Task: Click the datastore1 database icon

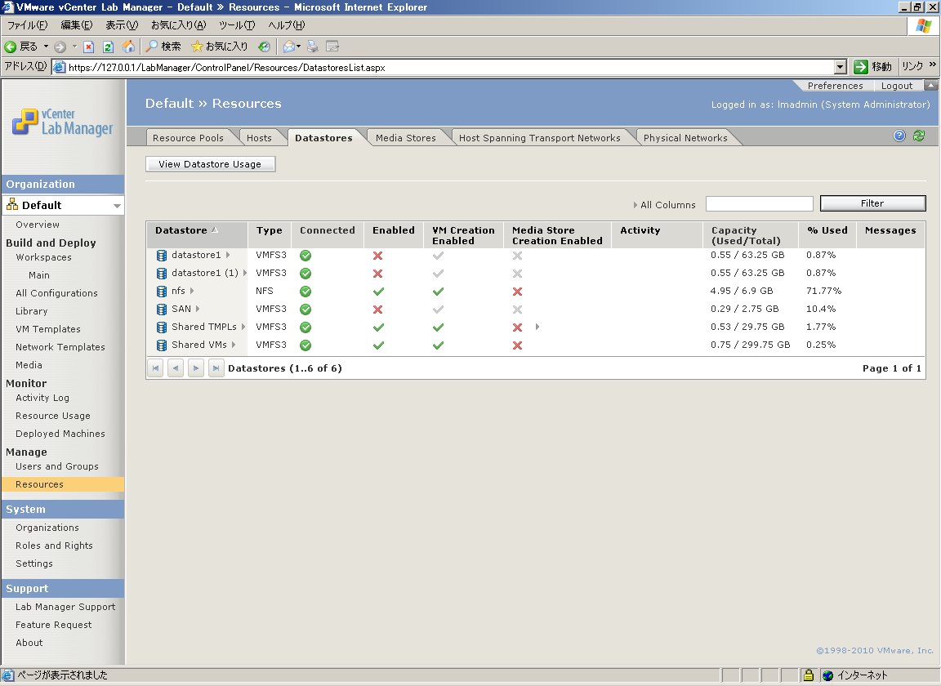Action: 162,255
